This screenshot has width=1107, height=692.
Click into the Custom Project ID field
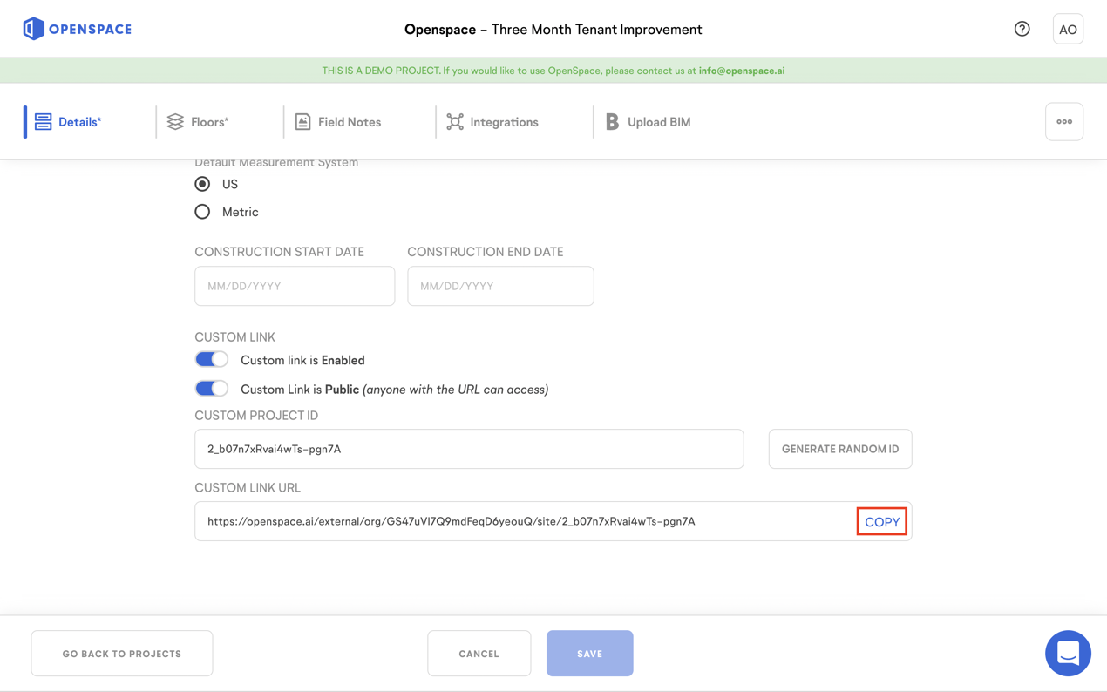(x=469, y=449)
